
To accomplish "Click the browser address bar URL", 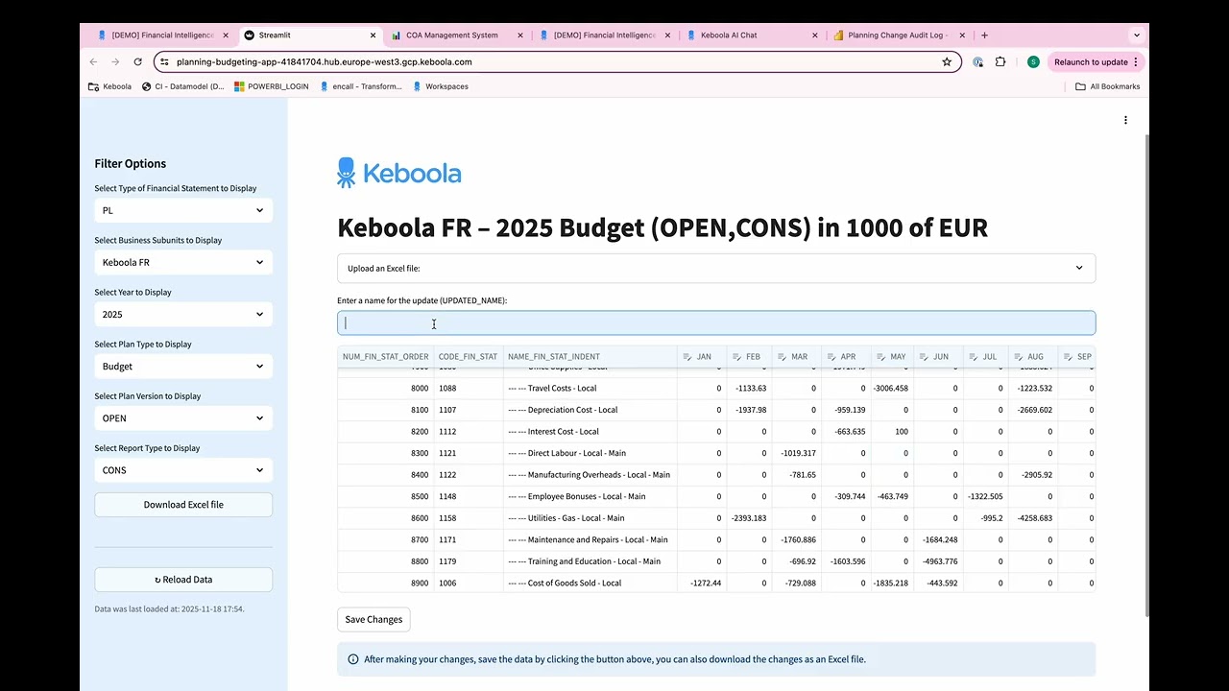I will point(325,61).
